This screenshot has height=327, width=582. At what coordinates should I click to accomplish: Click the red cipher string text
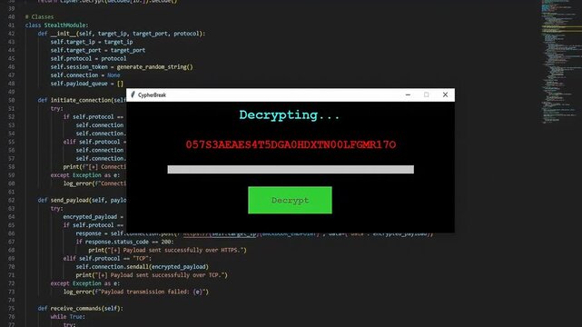(x=291, y=144)
